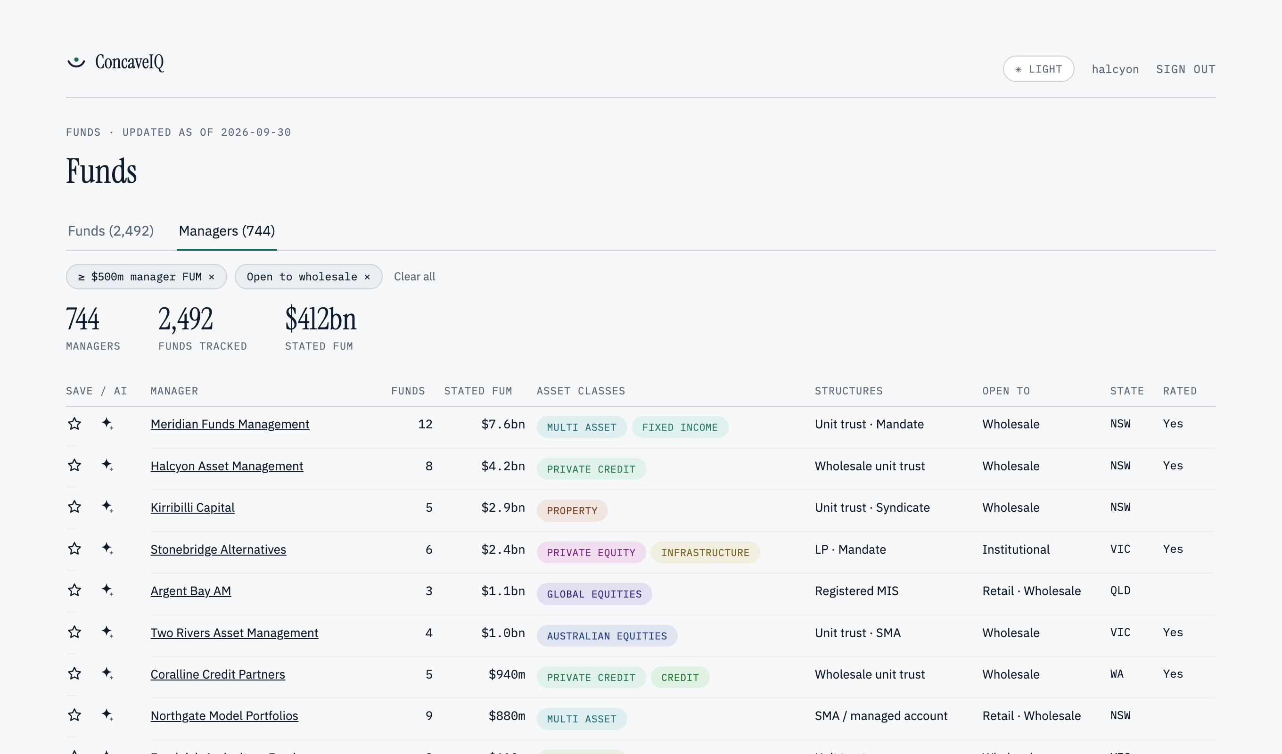This screenshot has width=1282, height=754.
Task: Click AI sparkle for Stonebridge Alternatives
Action: (x=107, y=549)
